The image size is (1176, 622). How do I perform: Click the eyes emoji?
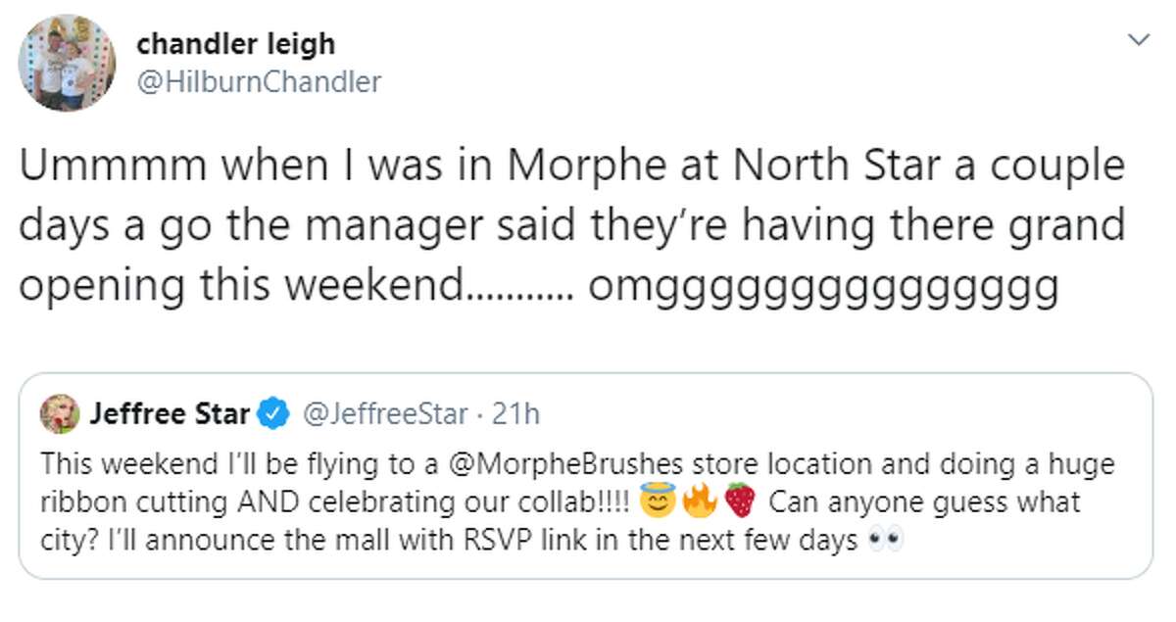tap(886, 542)
